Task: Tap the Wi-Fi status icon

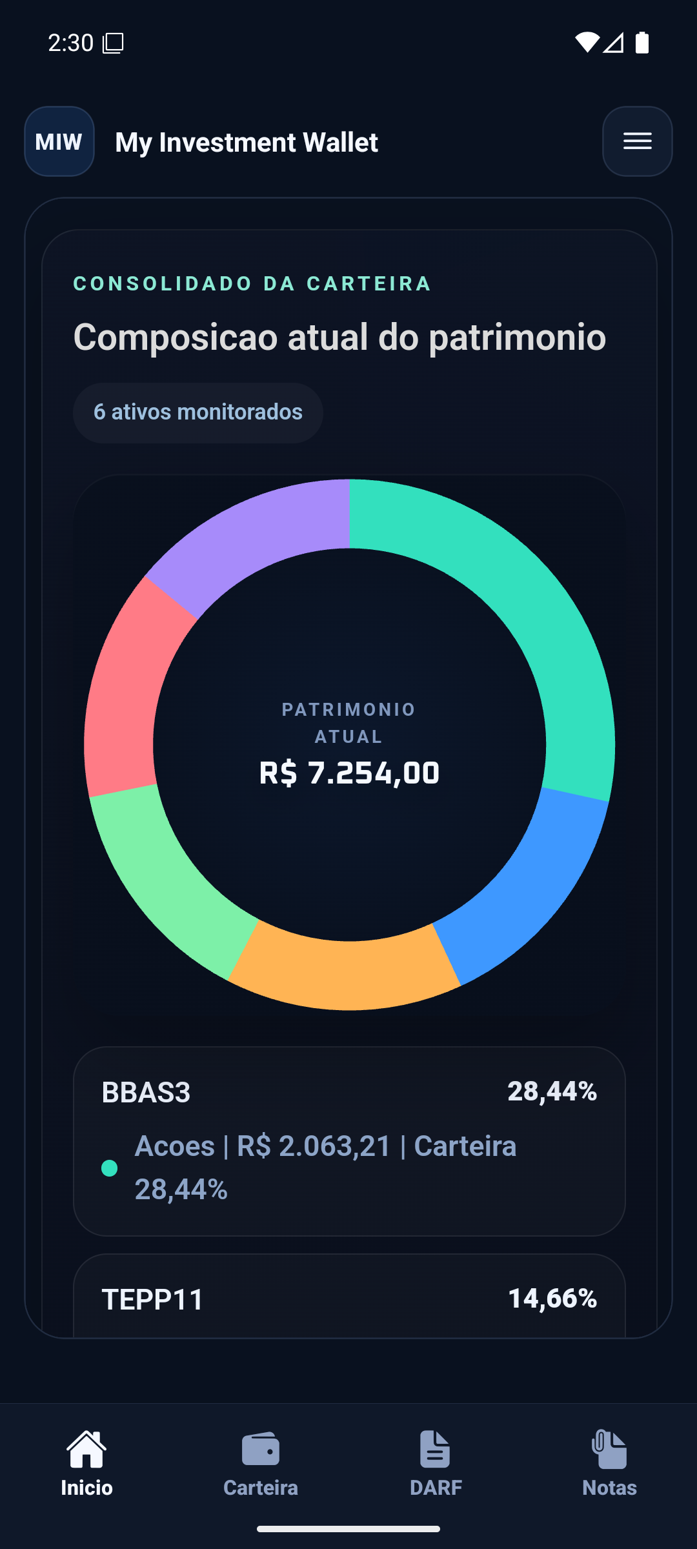Action: coord(587,43)
